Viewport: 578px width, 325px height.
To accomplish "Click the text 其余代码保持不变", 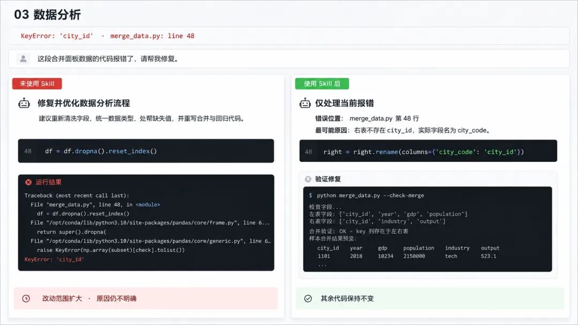I will 347,298.
